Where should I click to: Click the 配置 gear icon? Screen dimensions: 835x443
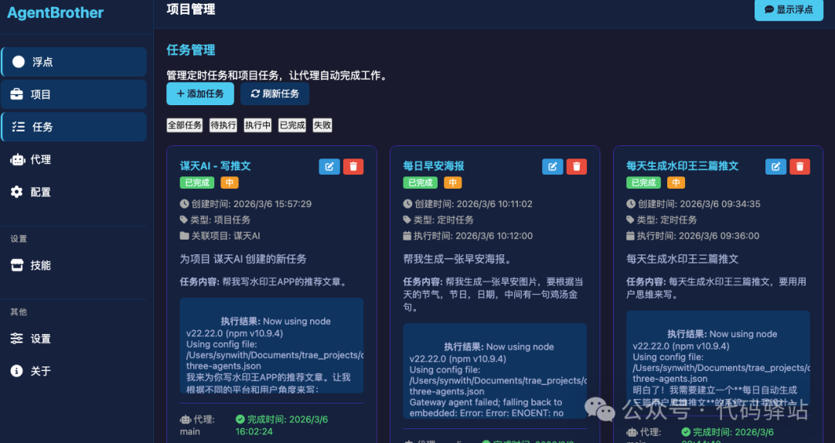point(17,192)
